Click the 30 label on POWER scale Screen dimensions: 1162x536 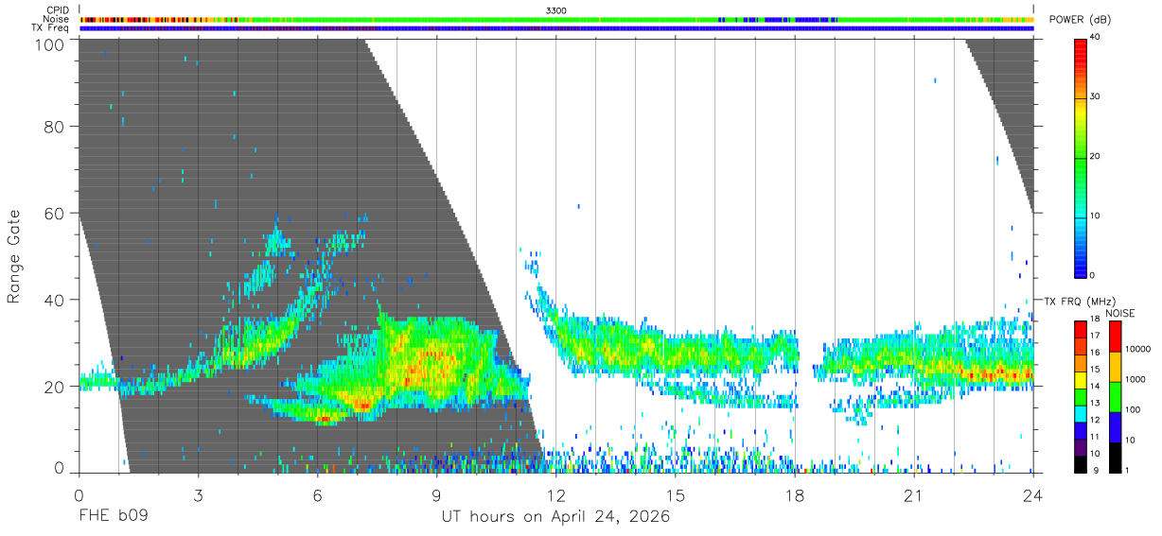point(1096,97)
